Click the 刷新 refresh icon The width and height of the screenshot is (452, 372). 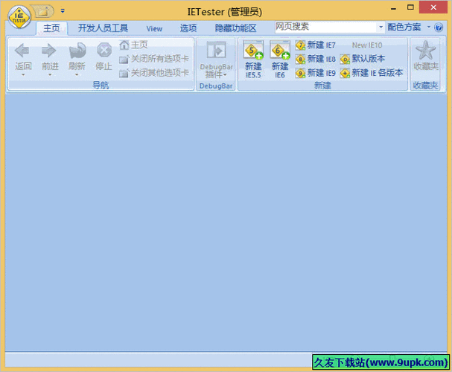[x=77, y=51]
